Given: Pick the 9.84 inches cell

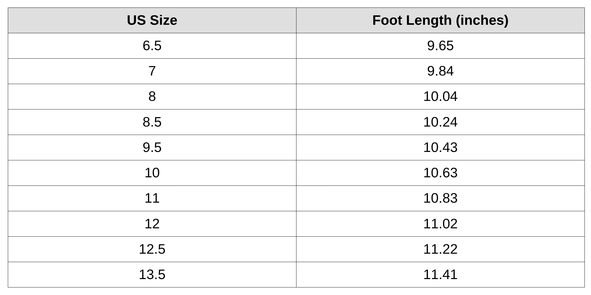Looking at the screenshot, I should (x=440, y=71).
